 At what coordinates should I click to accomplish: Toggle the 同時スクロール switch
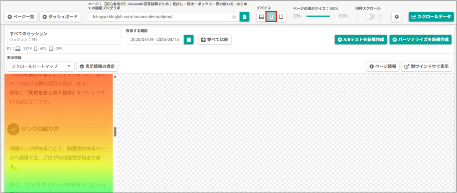370,17
